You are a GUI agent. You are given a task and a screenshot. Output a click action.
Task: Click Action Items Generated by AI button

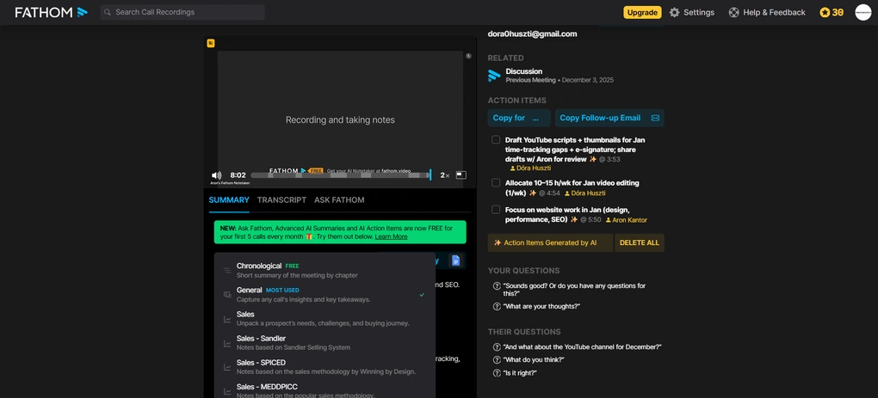[x=550, y=242]
